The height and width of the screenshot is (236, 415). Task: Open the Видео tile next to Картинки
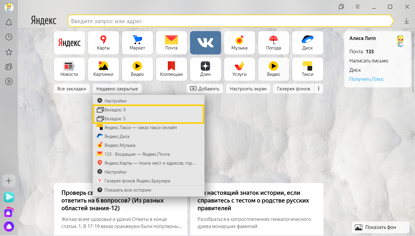(x=137, y=69)
